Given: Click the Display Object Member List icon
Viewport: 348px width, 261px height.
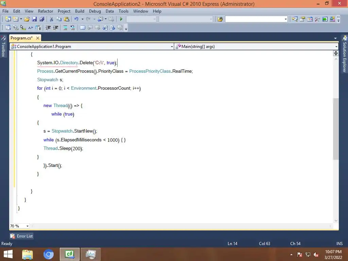Looking at the screenshot, I should 8,28.
